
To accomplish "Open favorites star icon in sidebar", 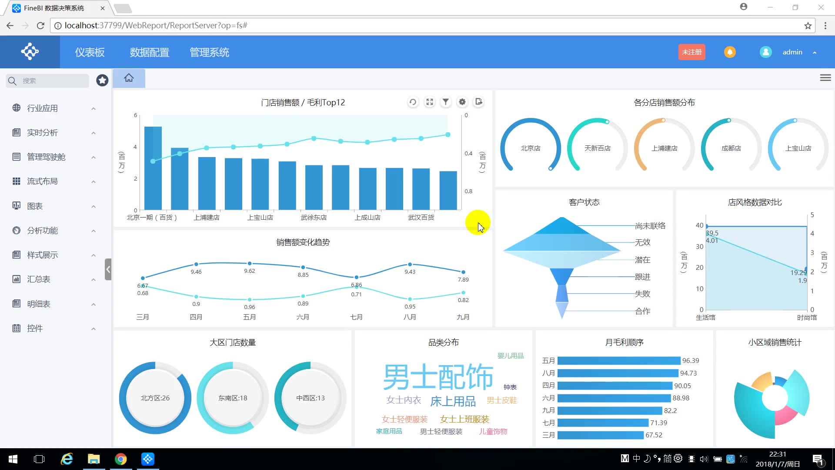I will [x=102, y=80].
